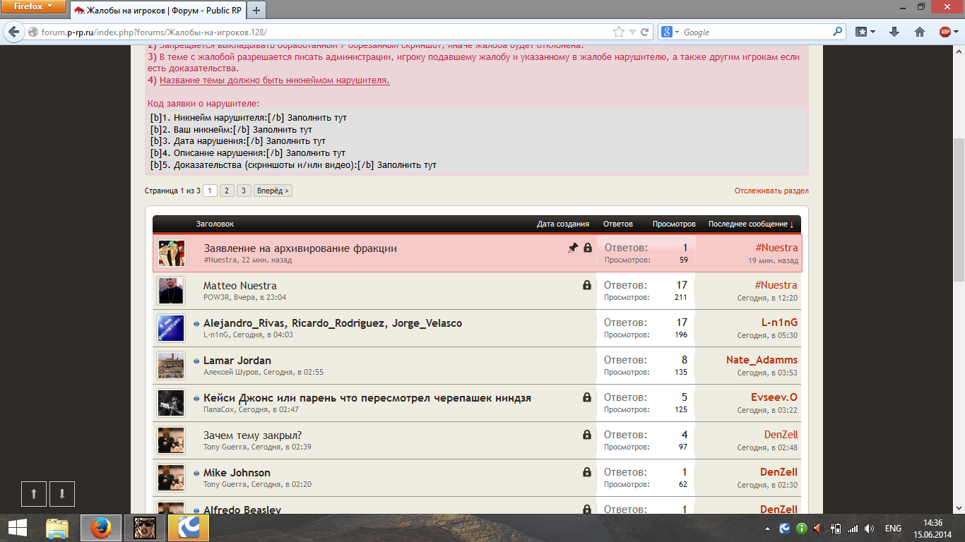This screenshot has height=542, width=965.
Task: Select page 1 in the pagination
Action: point(210,191)
